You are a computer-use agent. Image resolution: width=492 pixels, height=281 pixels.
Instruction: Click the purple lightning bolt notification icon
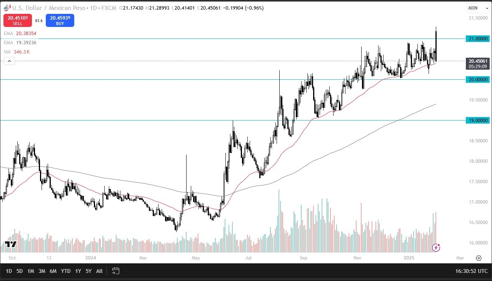pos(436,248)
